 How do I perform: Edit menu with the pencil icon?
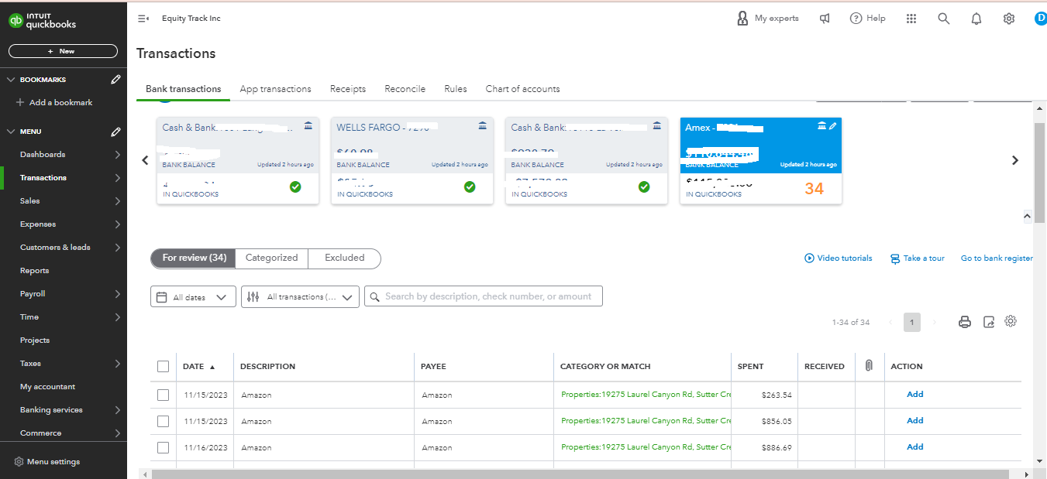(115, 132)
